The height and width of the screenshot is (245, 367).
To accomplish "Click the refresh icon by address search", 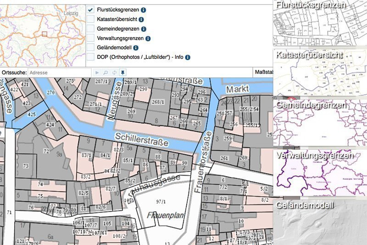I will coord(114,73).
